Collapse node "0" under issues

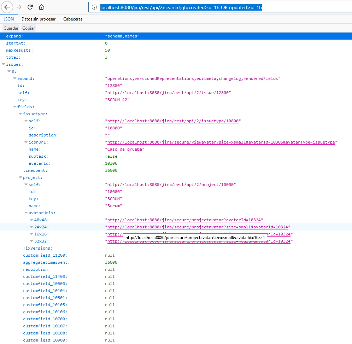click(10, 71)
